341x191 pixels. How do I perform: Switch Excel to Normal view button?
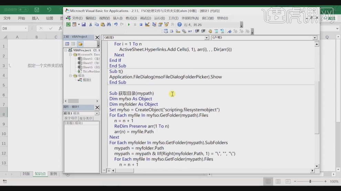(x=268, y=181)
